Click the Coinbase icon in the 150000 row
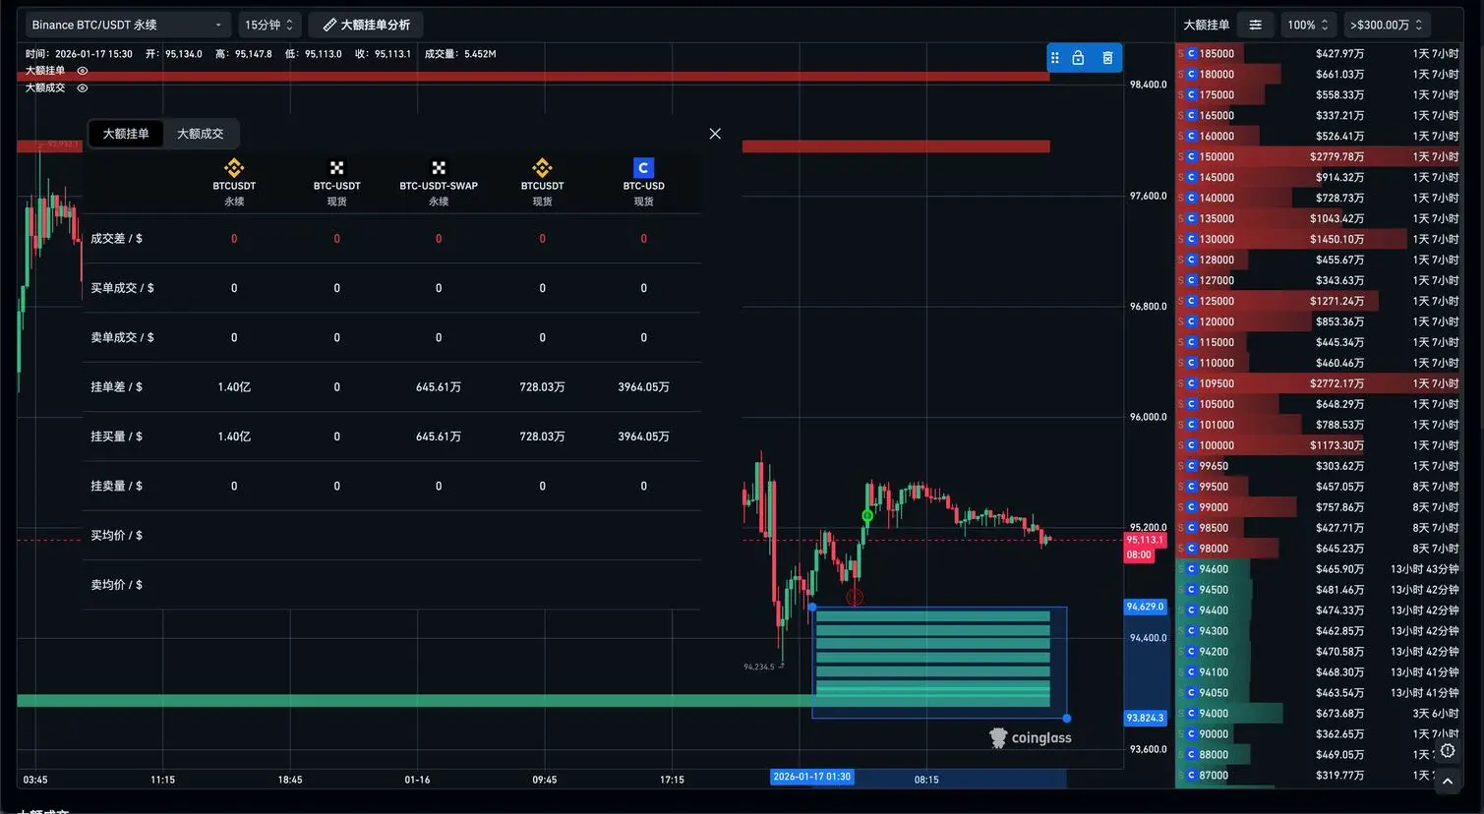Viewport: 1484px width, 814px height. click(x=1191, y=157)
